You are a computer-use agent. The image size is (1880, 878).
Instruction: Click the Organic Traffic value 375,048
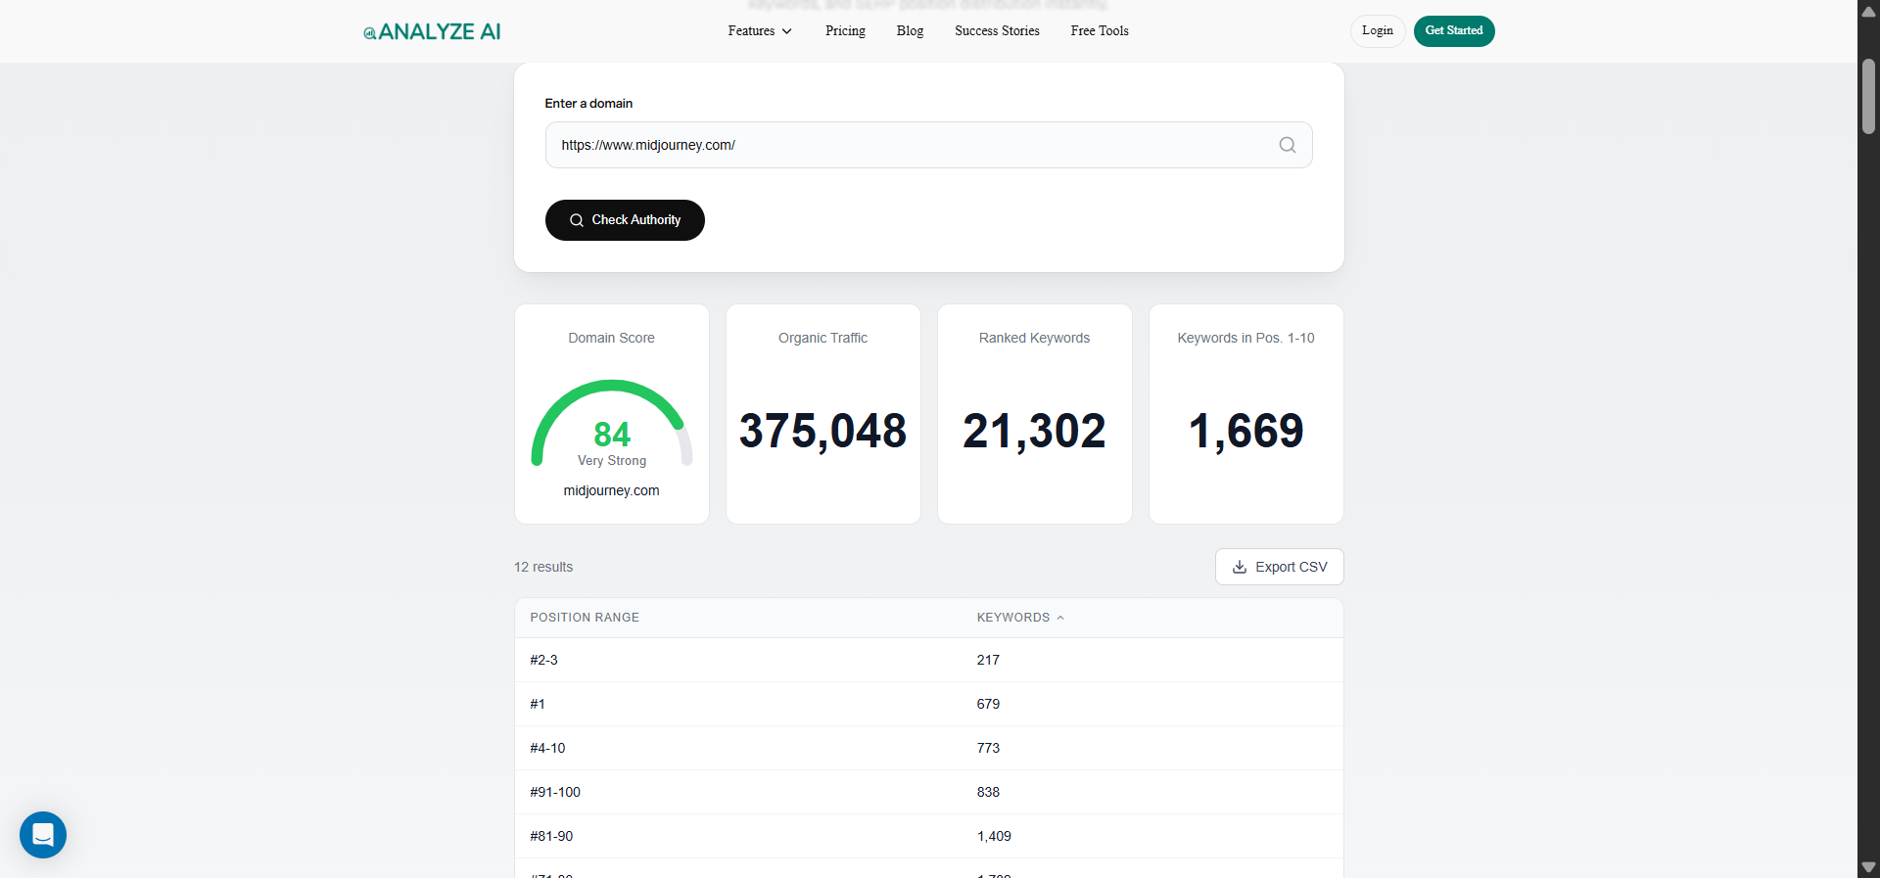(x=823, y=431)
